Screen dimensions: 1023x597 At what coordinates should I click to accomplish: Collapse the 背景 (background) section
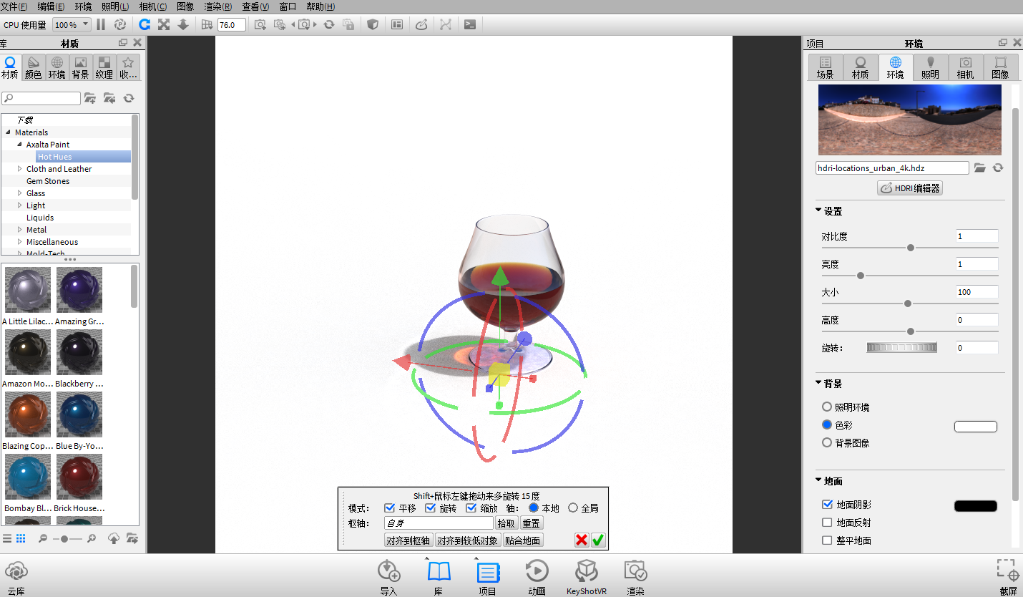818,383
